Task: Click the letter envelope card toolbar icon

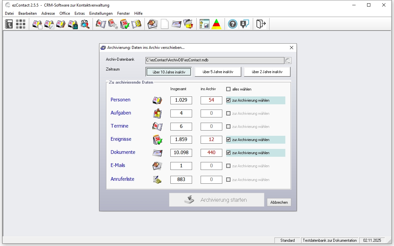Action: click(176, 24)
